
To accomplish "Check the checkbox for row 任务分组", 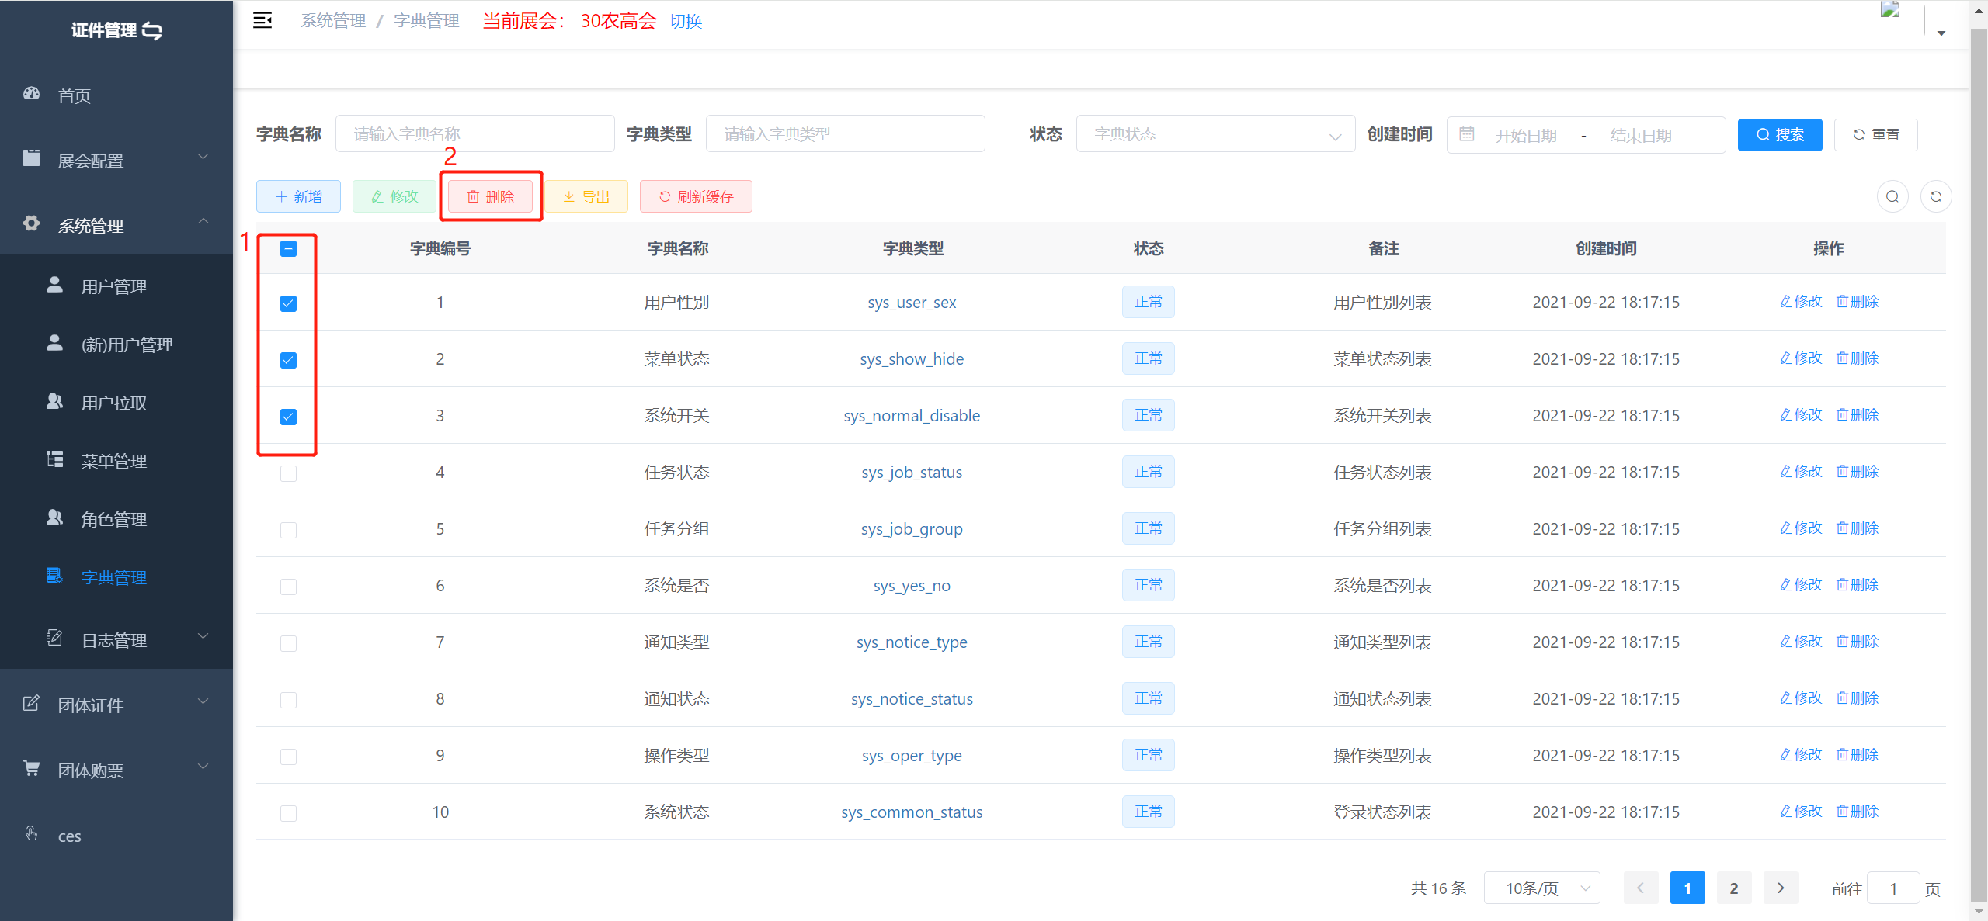I will (x=288, y=530).
